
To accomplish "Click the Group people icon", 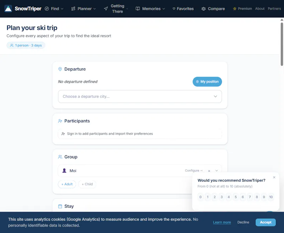I will 60,157.
